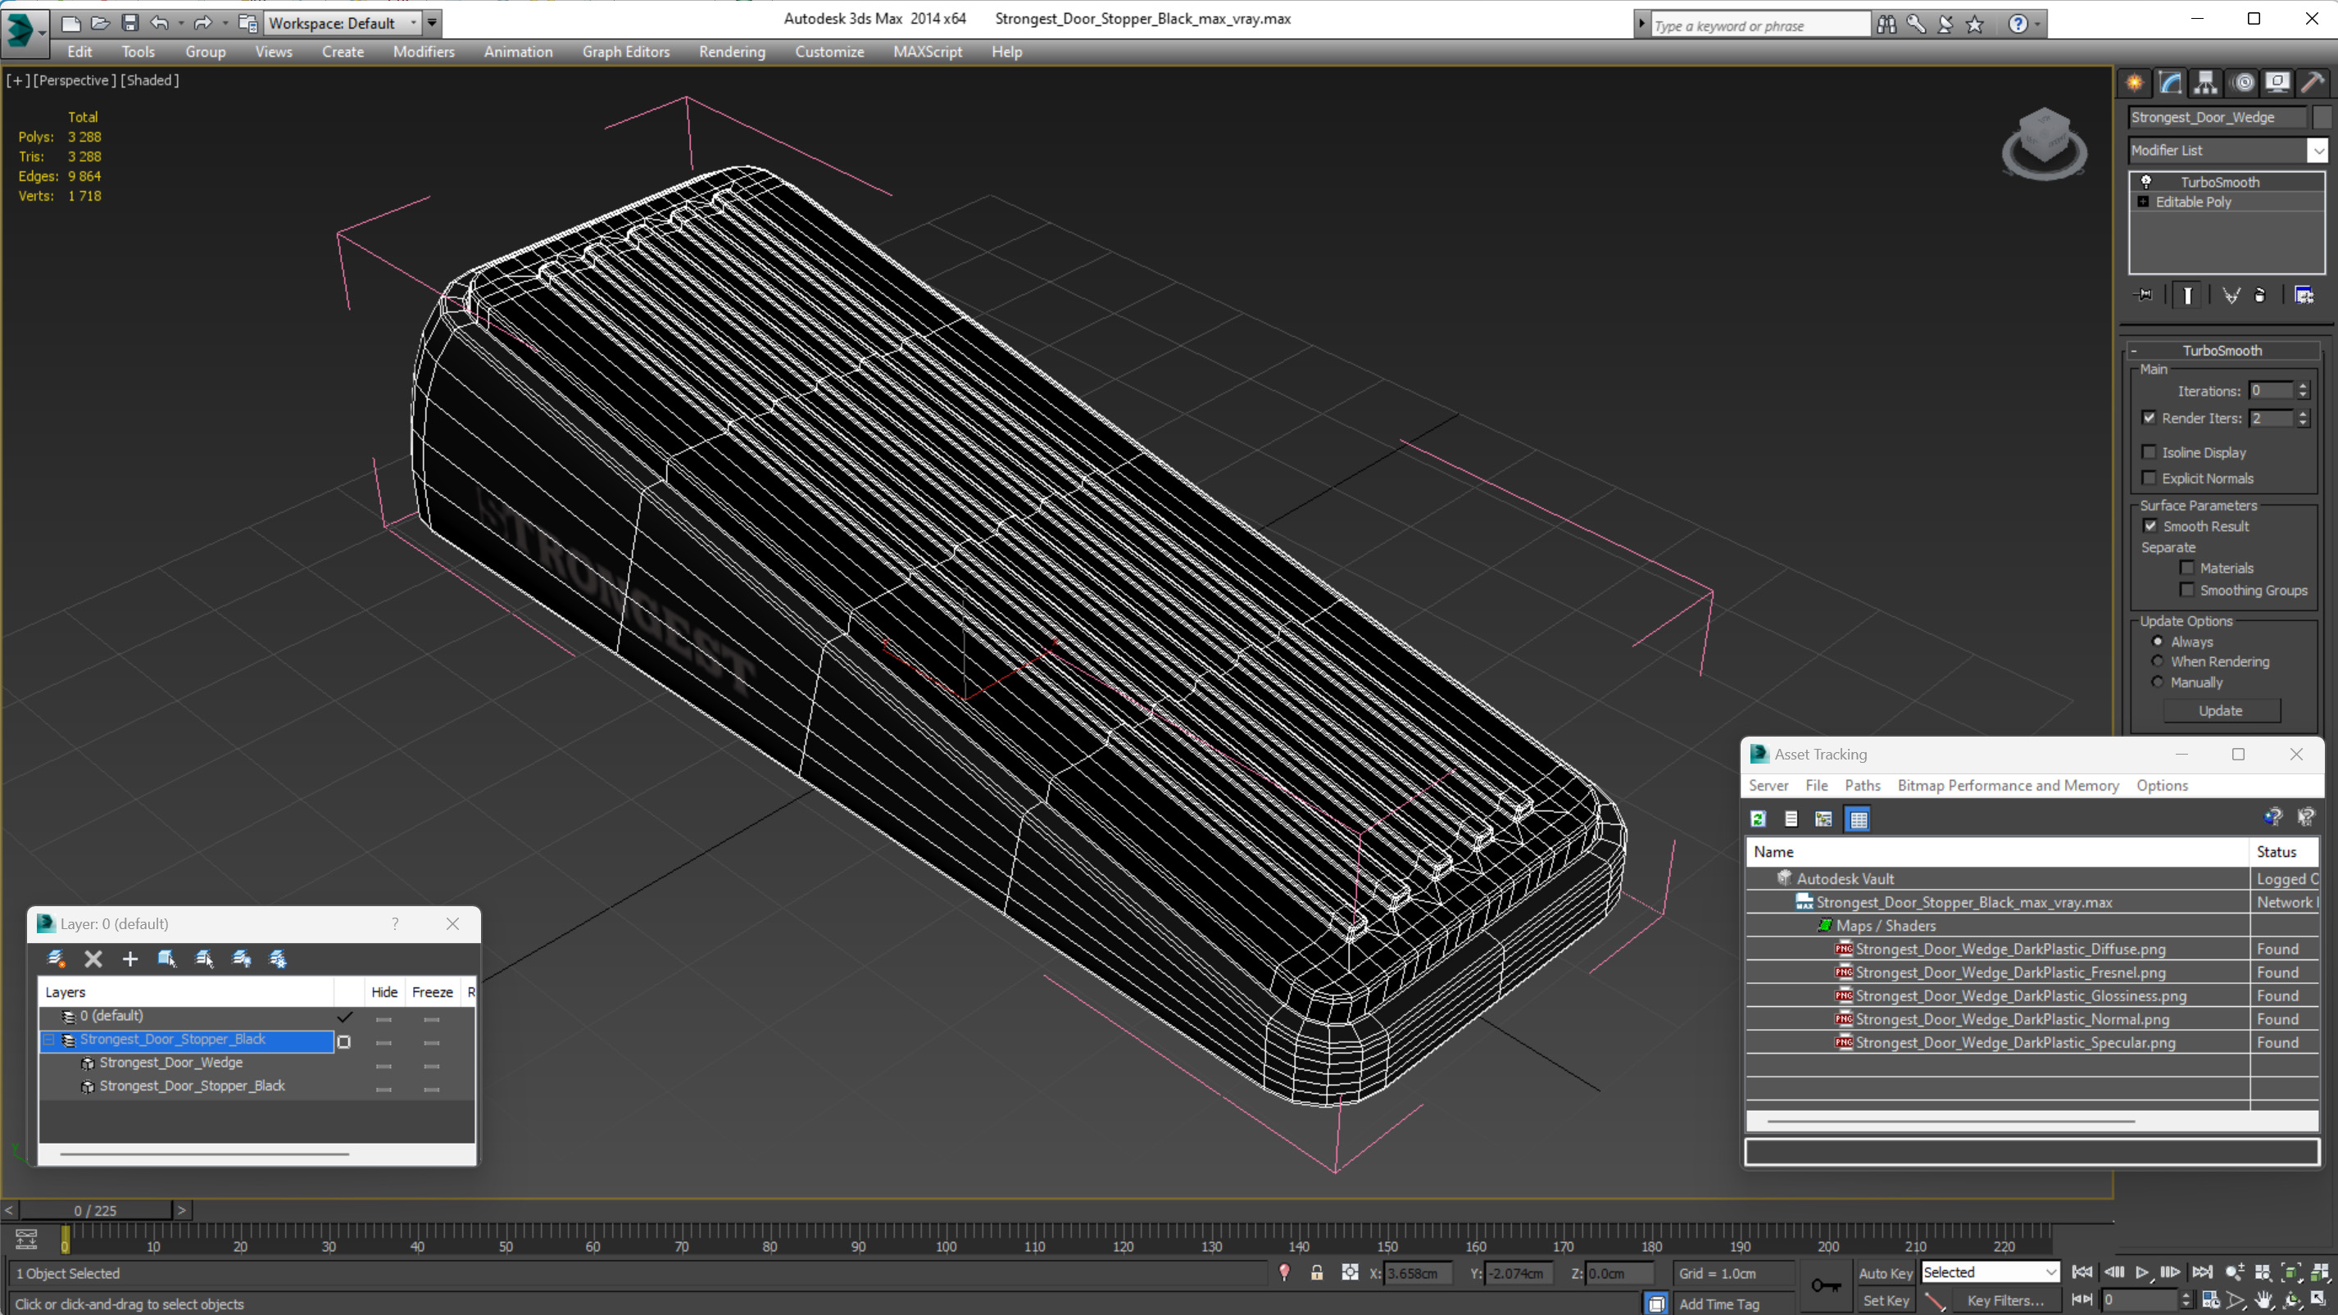Click Save File icon in top toolbar
This screenshot has width=2338, height=1315.
click(129, 23)
